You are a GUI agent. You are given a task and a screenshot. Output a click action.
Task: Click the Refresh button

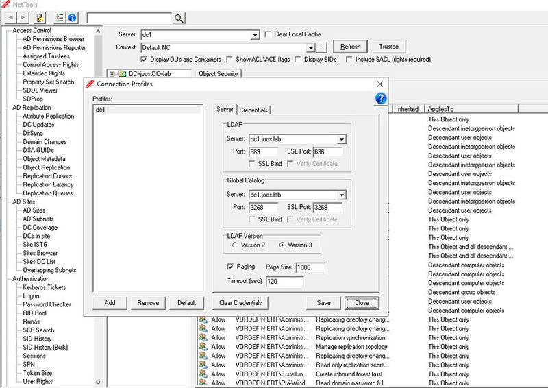(x=350, y=47)
